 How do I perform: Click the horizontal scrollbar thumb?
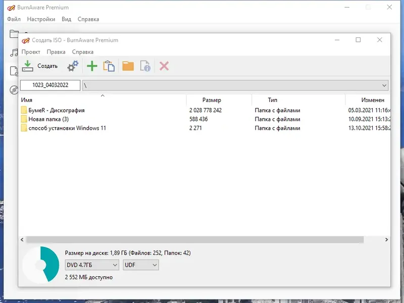click(x=195, y=239)
